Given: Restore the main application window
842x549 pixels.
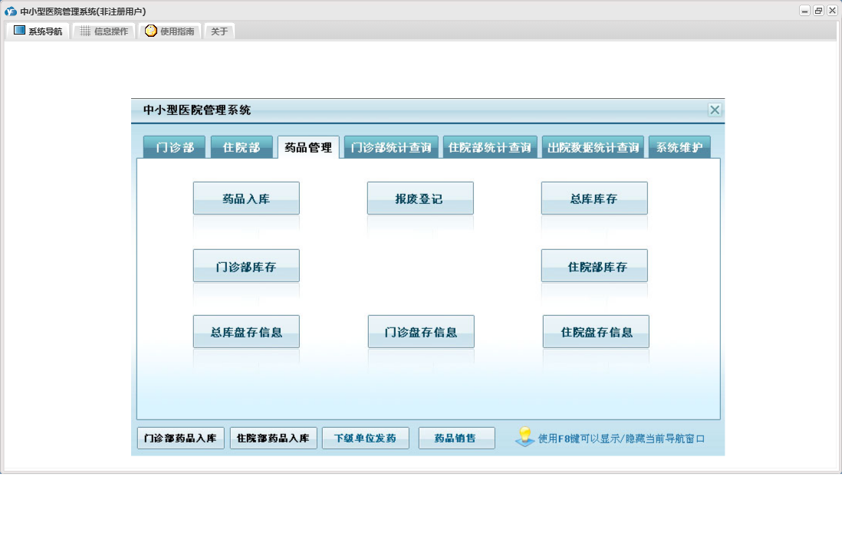Looking at the screenshot, I should pyautogui.click(x=818, y=11).
